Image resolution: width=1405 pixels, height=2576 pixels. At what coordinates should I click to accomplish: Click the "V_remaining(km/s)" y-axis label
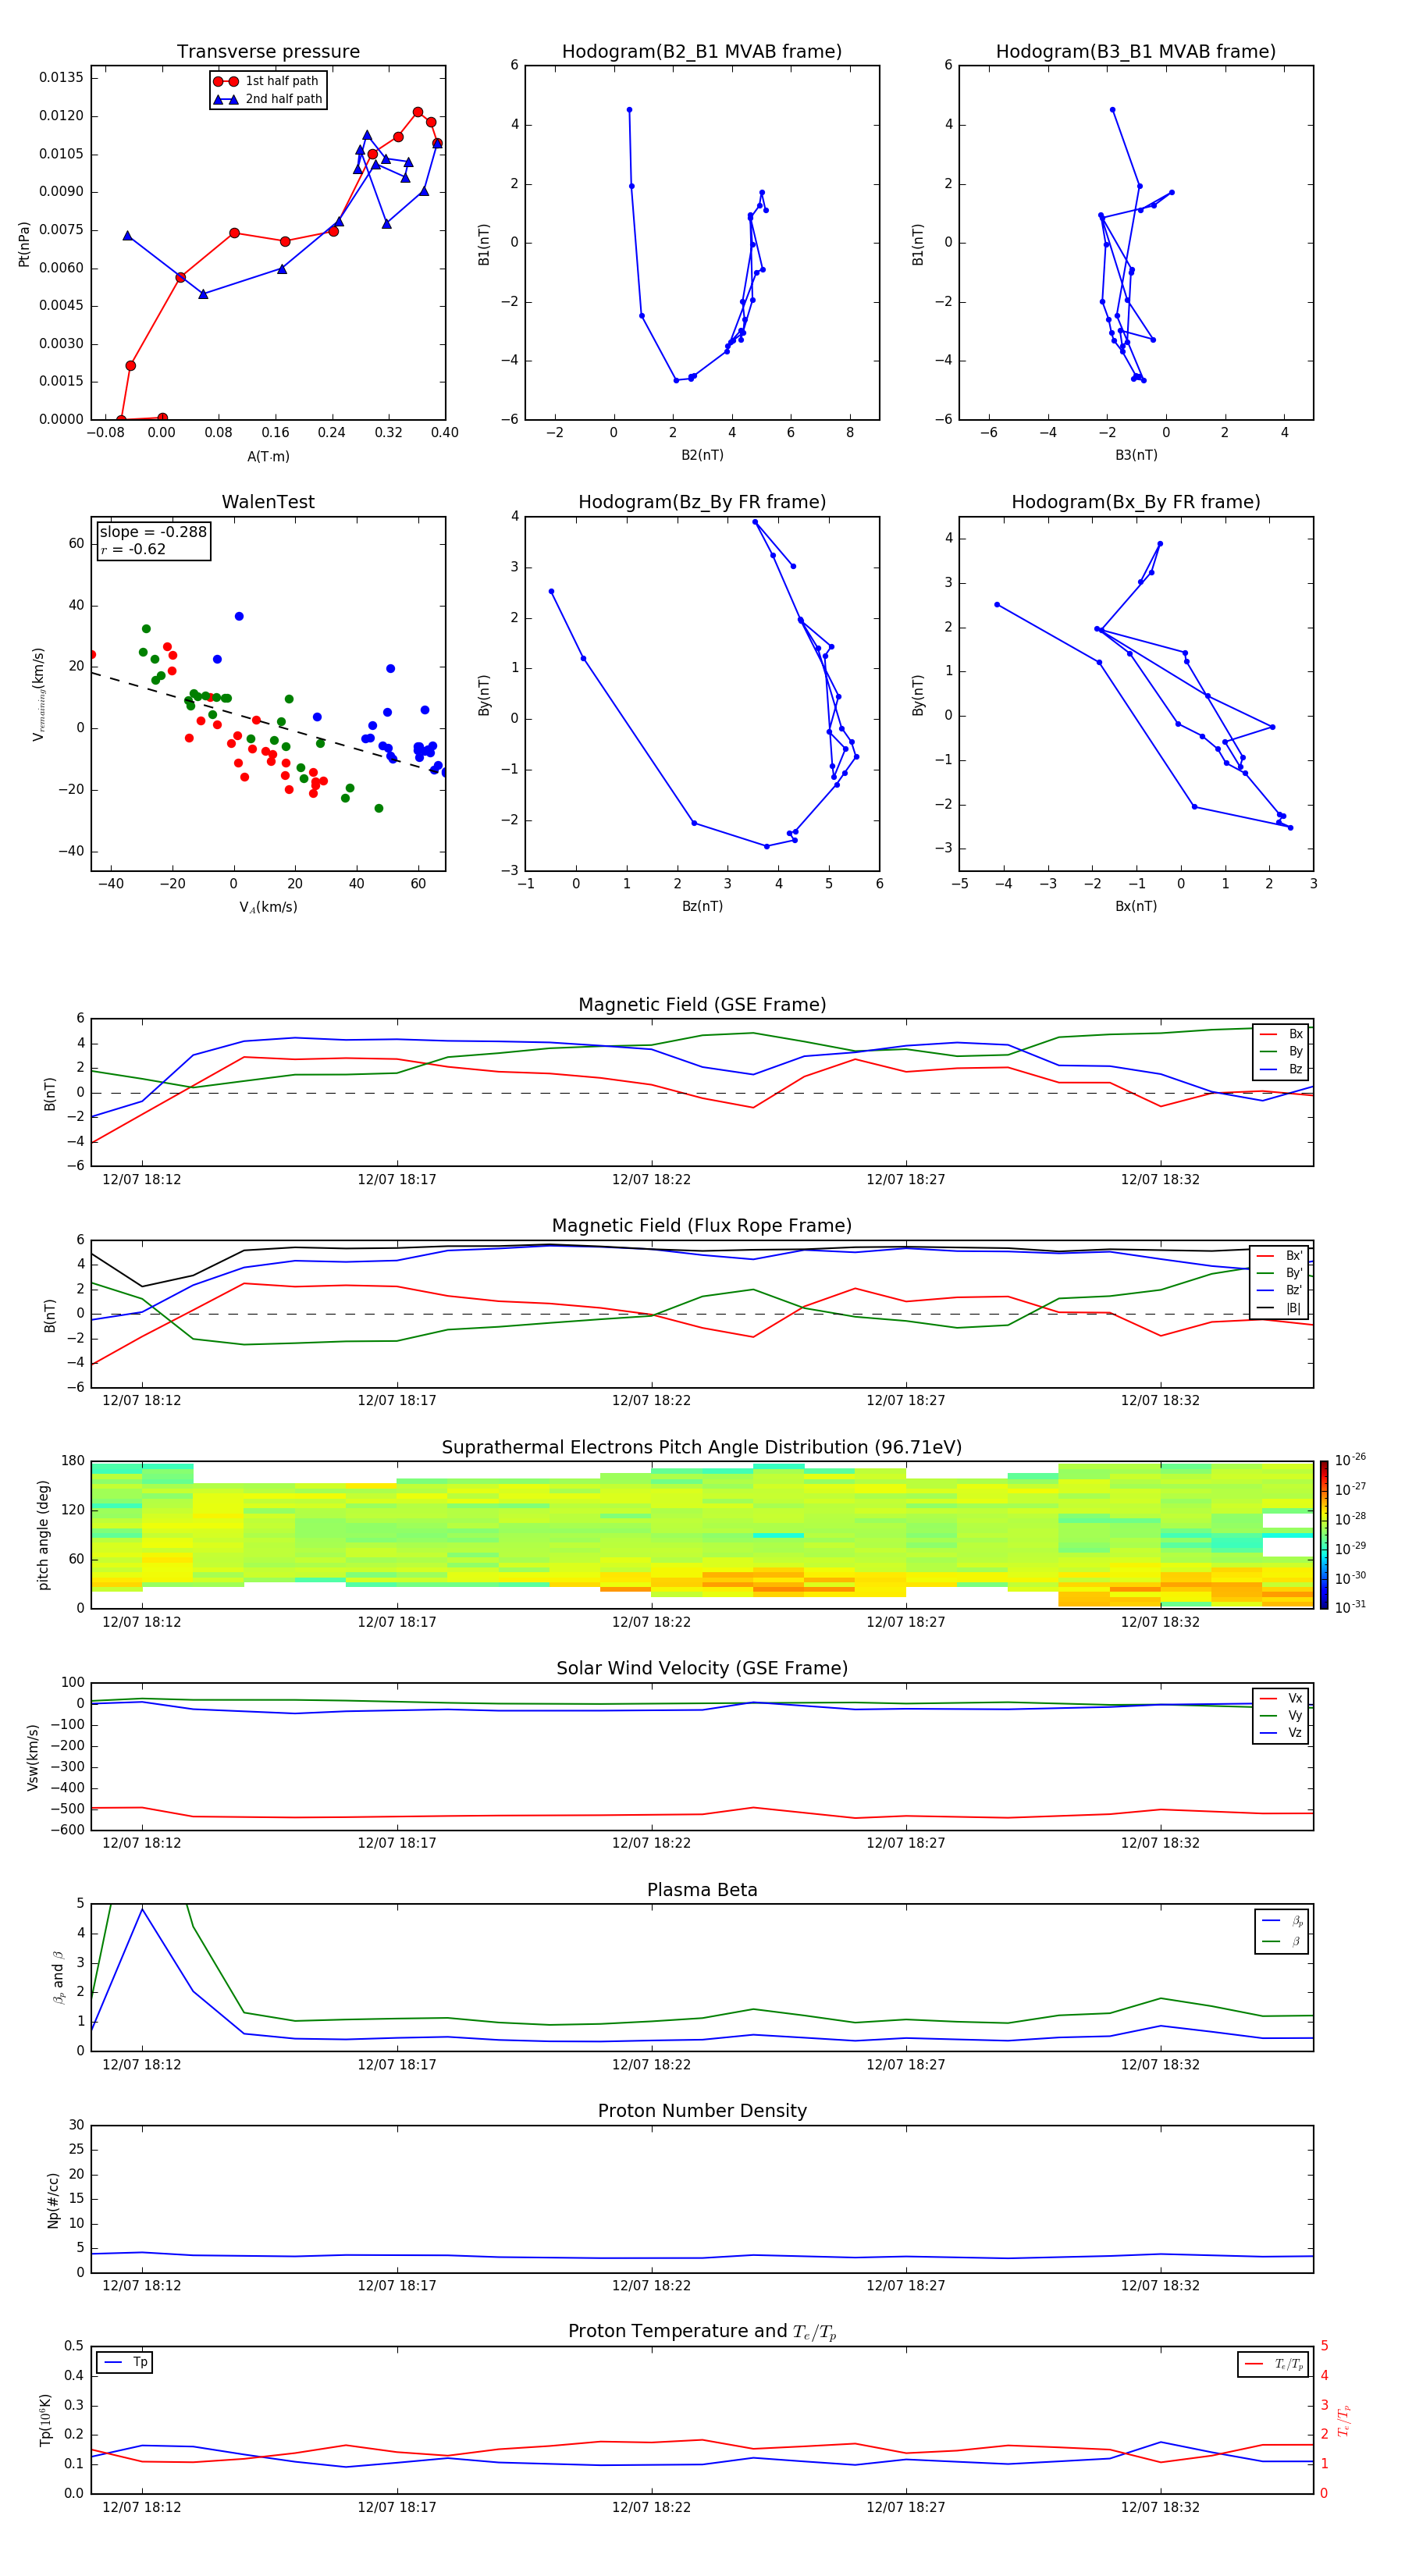[x=38, y=694]
